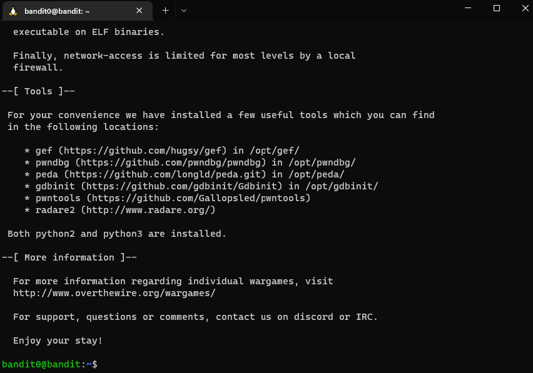This screenshot has height=373, width=533.
Task: Click the More information section heading
Action: 69,257
